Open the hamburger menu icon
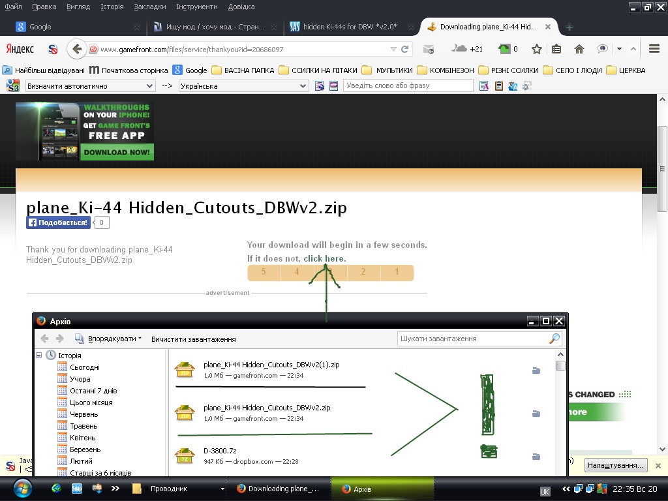This screenshot has height=501, width=668. point(654,48)
